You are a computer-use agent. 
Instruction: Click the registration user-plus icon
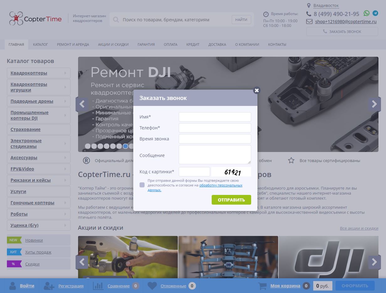pyautogui.click(x=49, y=286)
